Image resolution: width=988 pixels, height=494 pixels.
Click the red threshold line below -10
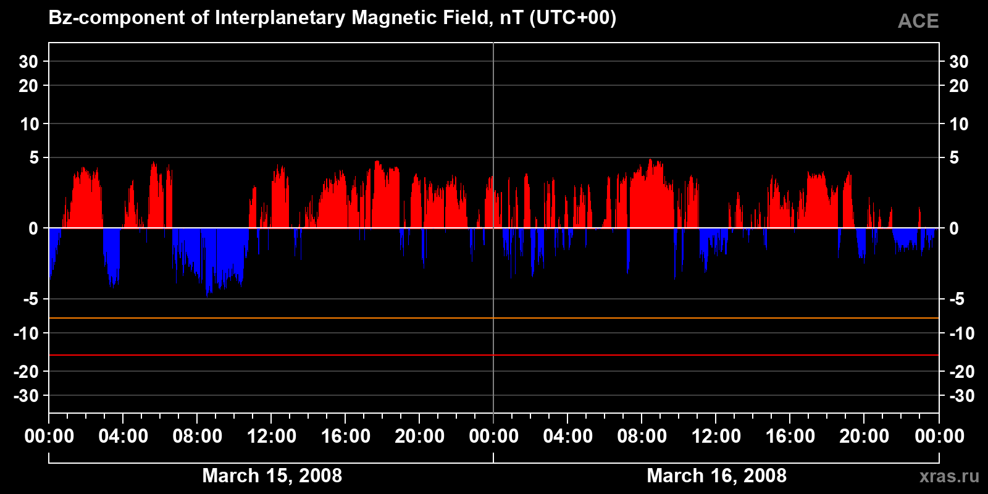tap(494, 355)
